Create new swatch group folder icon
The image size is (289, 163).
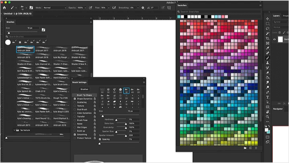click(245, 148)
